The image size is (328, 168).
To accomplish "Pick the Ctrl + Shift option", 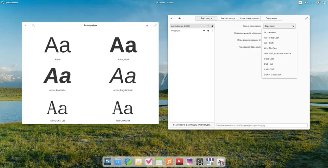I will point(269,69).
